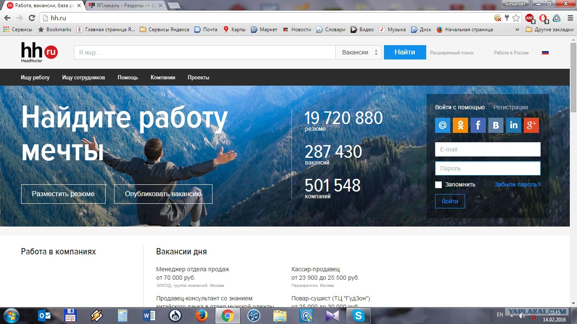Open the Chrome menu button

(570, 18)
